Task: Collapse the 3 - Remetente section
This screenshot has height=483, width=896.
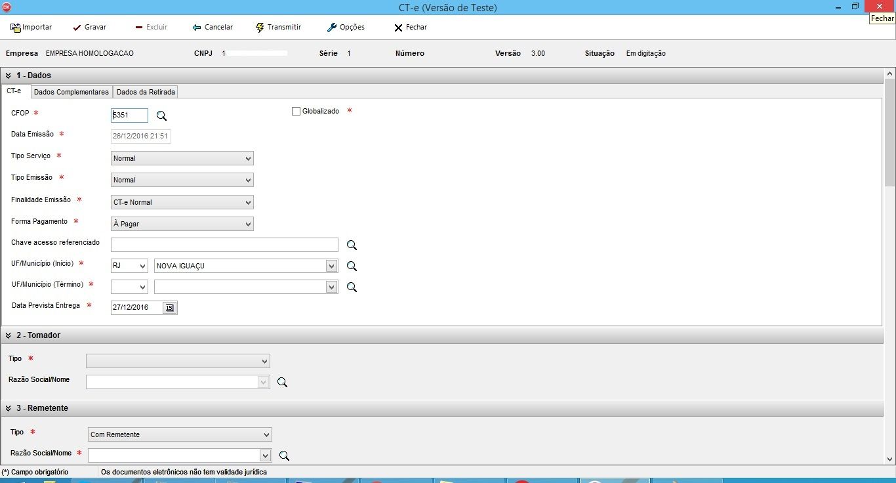Action: tap(8, 408)
